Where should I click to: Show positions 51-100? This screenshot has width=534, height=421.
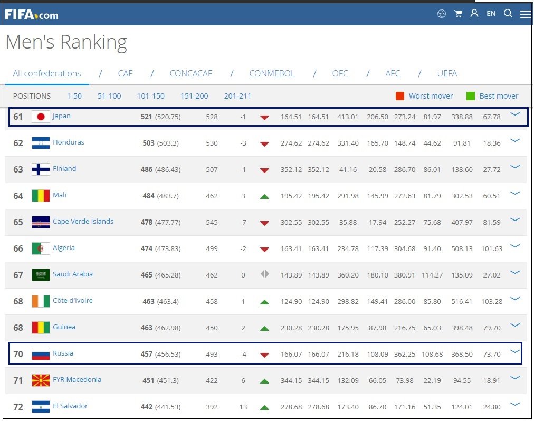coord(109,96)
